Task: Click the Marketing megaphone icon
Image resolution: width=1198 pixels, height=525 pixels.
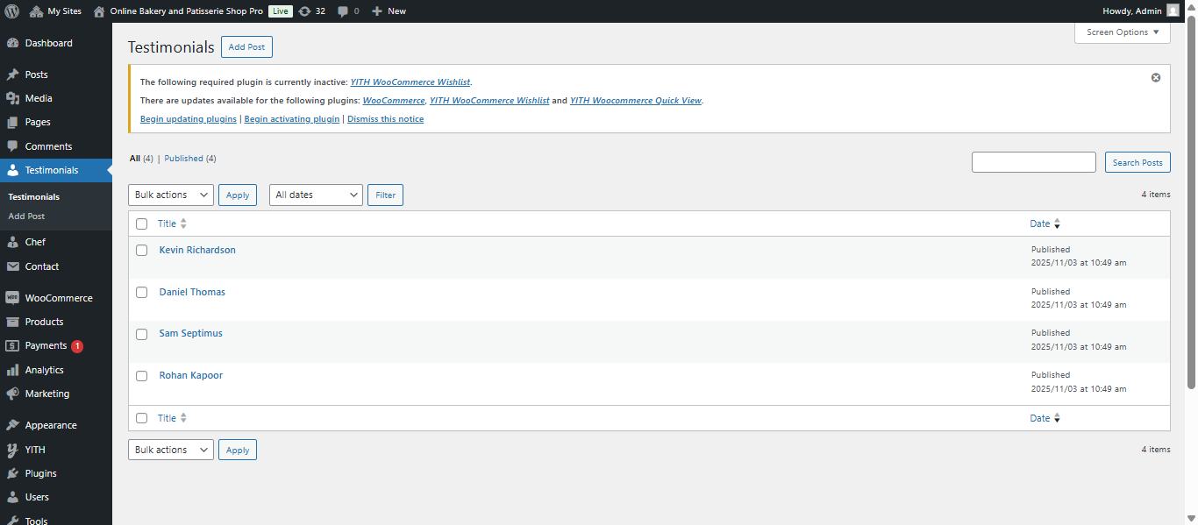Action: click(x=12, y=394)
